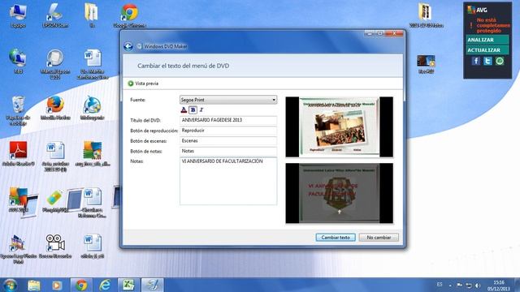Open the Word document beside the green tag
Viewport: 520px width, 292px height.
point(93,203)
